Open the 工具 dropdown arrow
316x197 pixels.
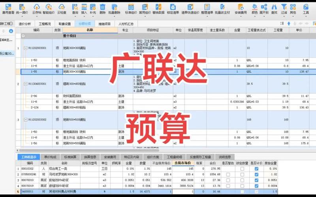(306, 16)
